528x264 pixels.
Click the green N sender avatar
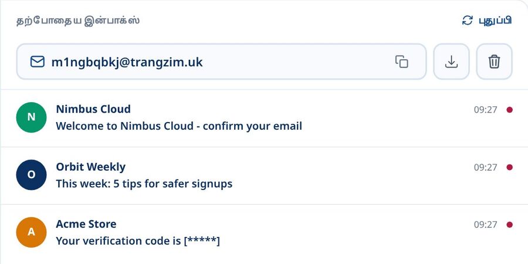point(31,117)
